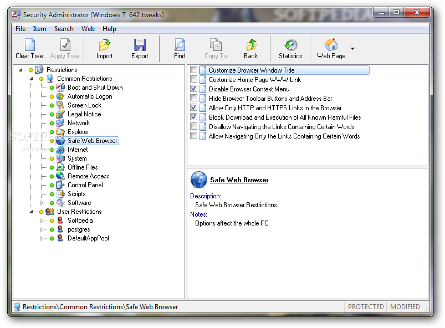Expand the Software tree node
This screenshot has height=328, width=445.
pyautogui.click(x=42, y=203)
